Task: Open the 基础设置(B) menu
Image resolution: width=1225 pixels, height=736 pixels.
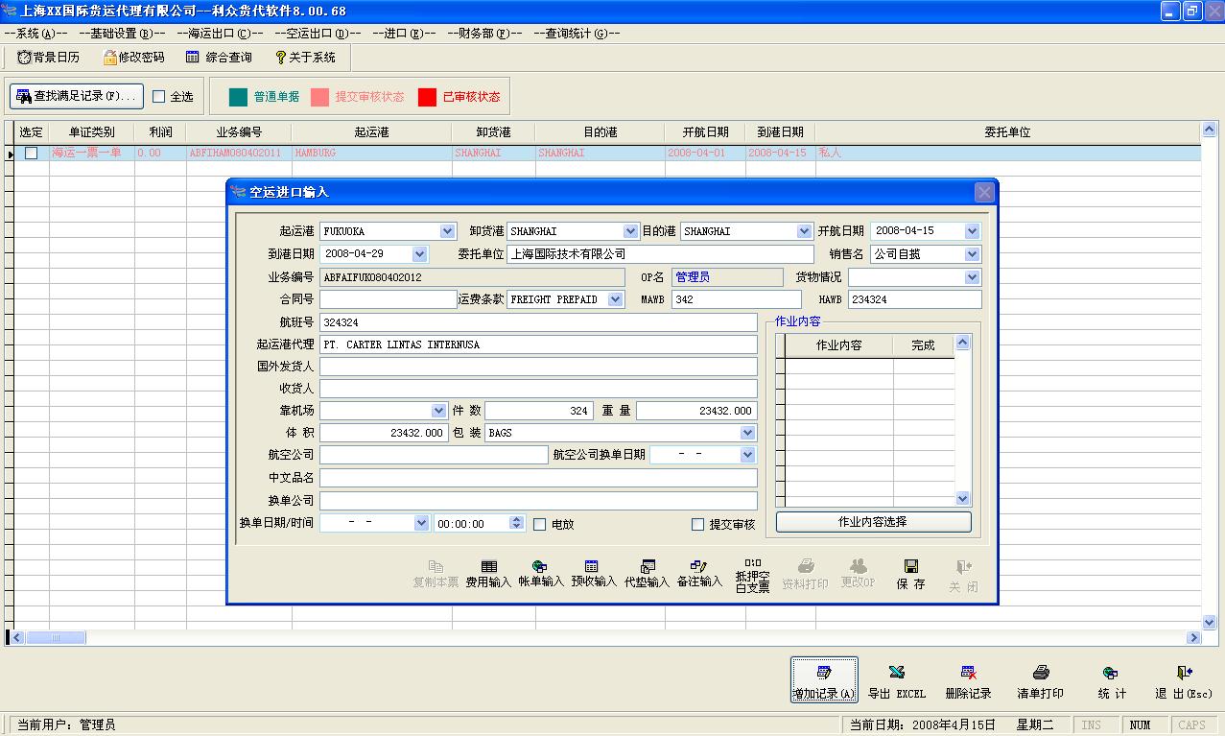Action: 122,33
